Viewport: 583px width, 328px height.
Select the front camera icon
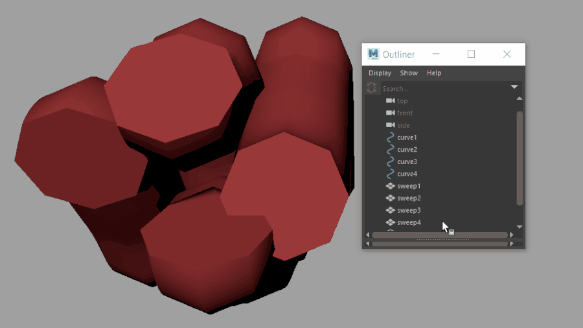[x=391, y=113]
